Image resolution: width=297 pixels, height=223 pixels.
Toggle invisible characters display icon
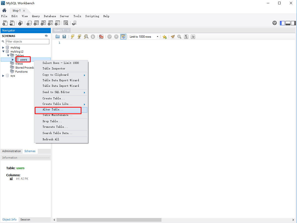tap(186, 36)
